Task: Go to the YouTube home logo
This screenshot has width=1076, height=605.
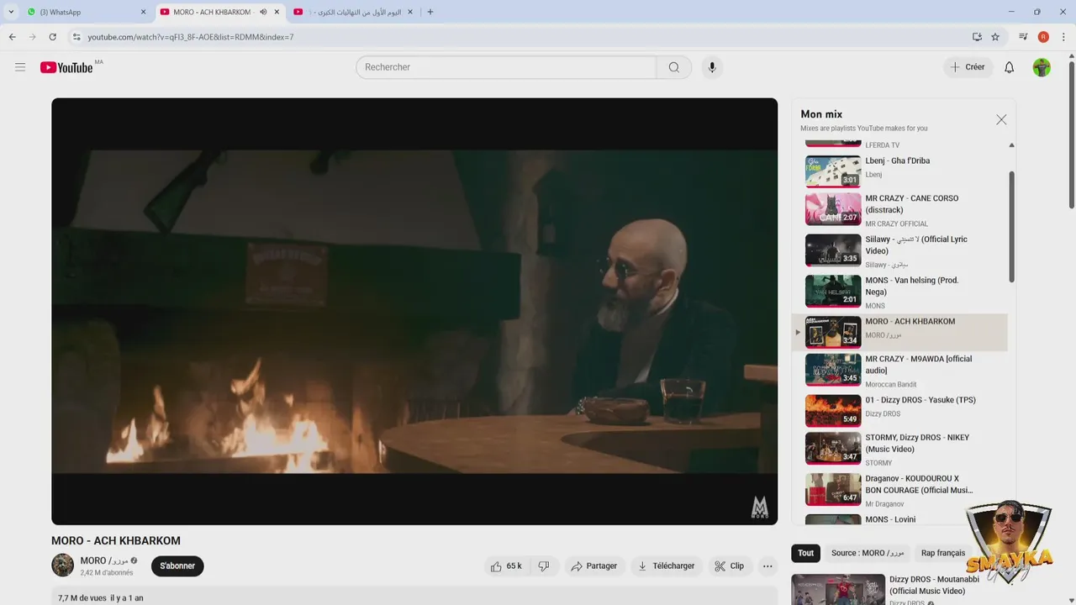Action: [66, 67]
